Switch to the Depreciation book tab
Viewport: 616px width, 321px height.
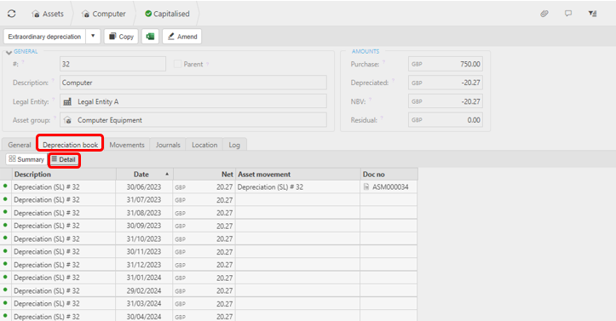[x=71, y=145]
